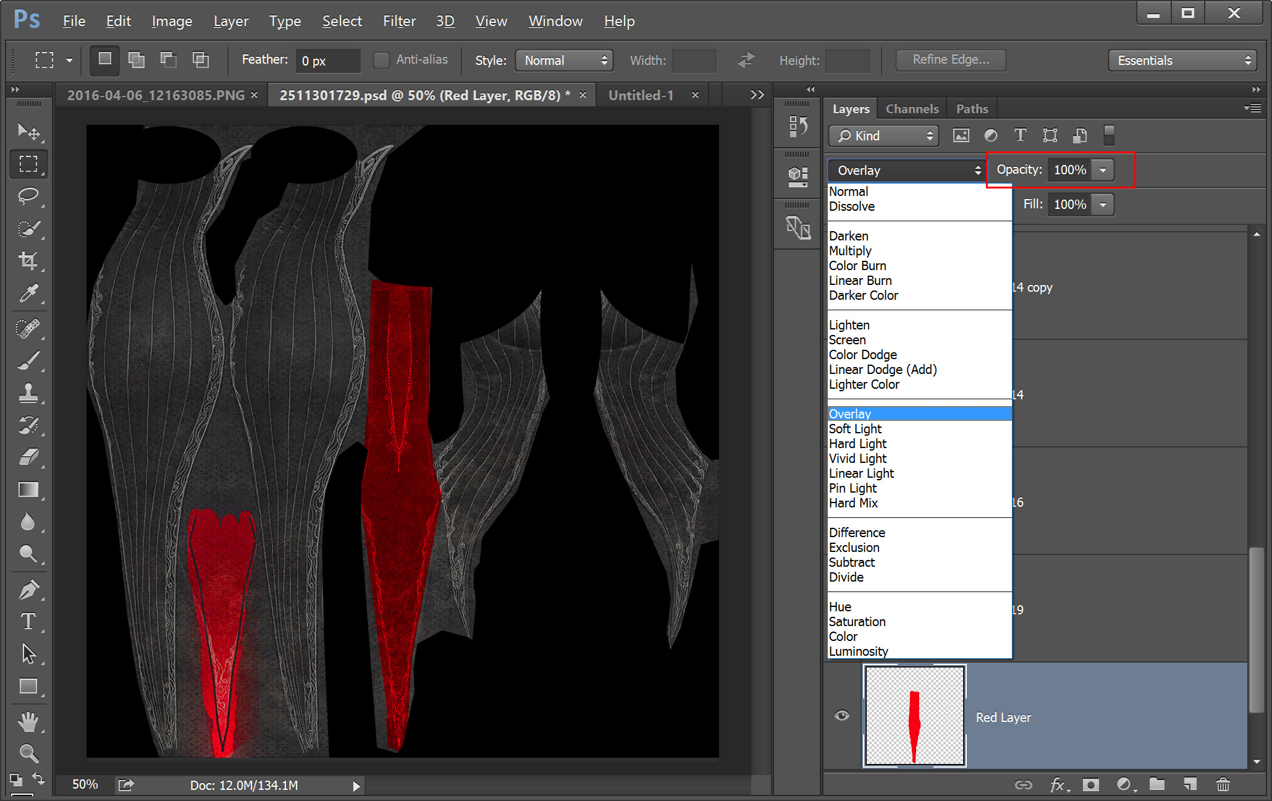This screenshot has width=1272, height=801.
Task: Click the Feather input field
Action: coord(327,61)
